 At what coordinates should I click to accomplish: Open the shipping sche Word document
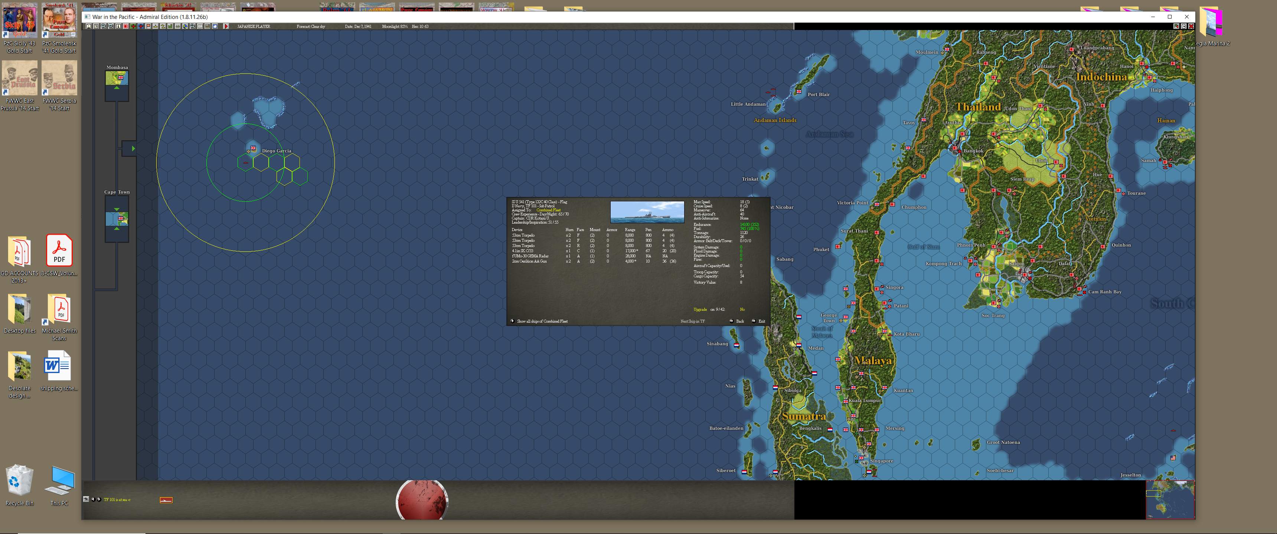(59, 371)
